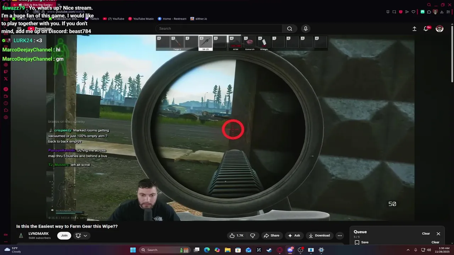This screenshot has height=255, width=454.
Task: Click the video title text
Action: coord(67,226)
